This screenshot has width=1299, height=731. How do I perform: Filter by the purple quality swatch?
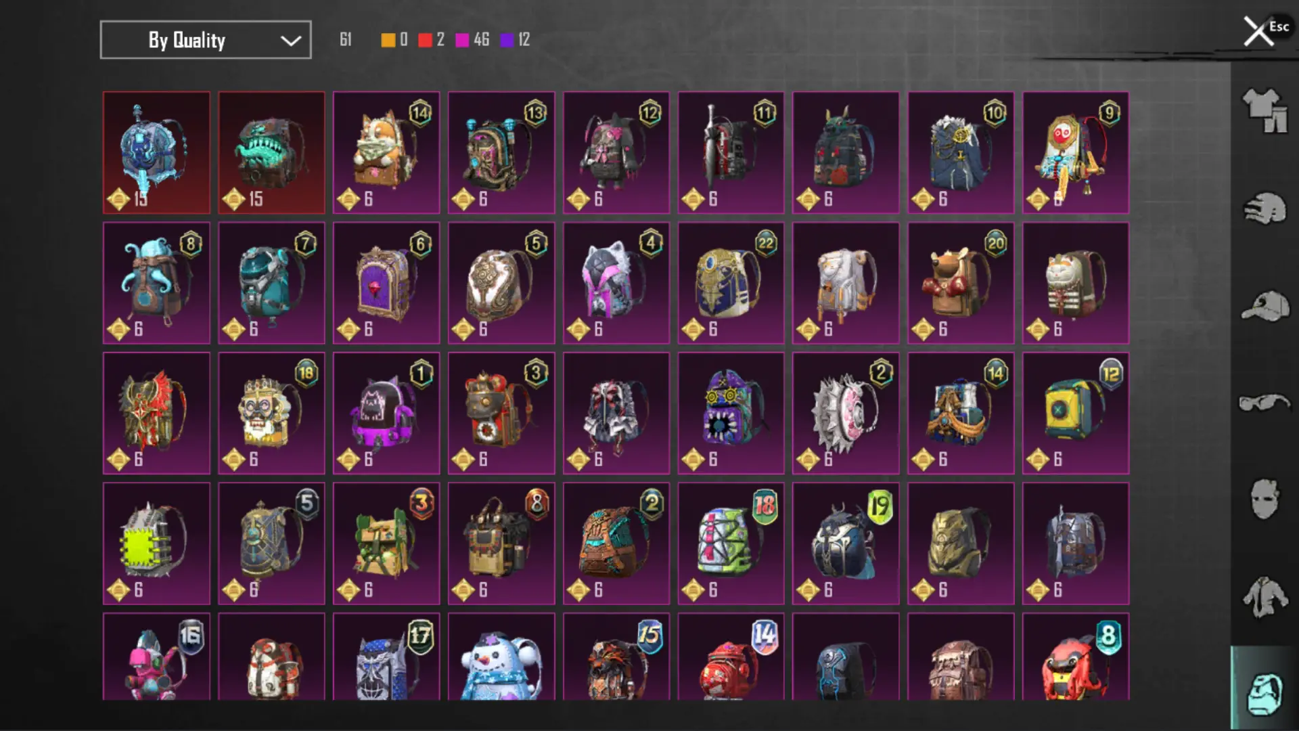pos(507,40)
